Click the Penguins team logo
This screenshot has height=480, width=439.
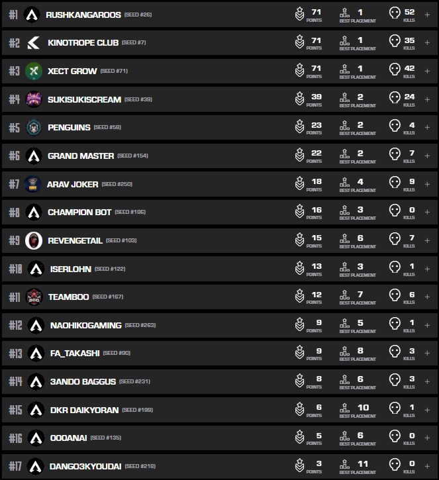click(34, 127)
